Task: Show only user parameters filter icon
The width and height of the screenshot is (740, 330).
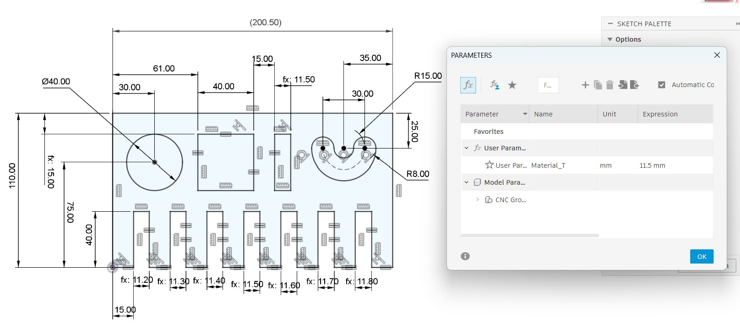Action: pos(495,85)
